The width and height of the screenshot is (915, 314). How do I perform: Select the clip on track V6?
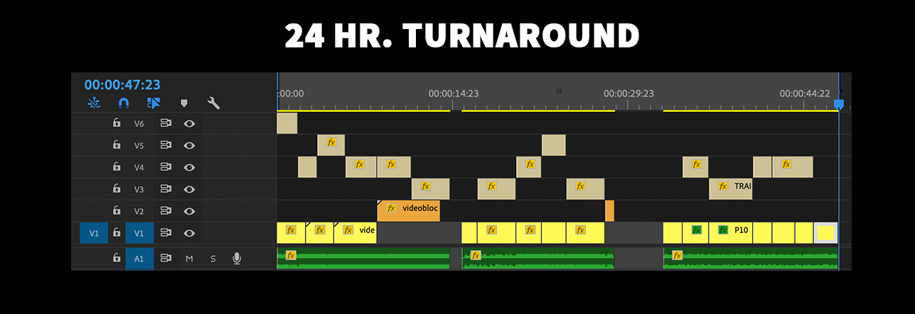287,123
